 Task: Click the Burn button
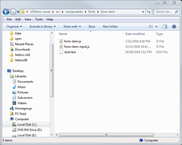click(x=92, y=26)
